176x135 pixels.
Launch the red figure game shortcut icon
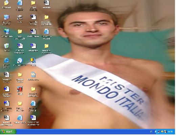coord(20,89)
